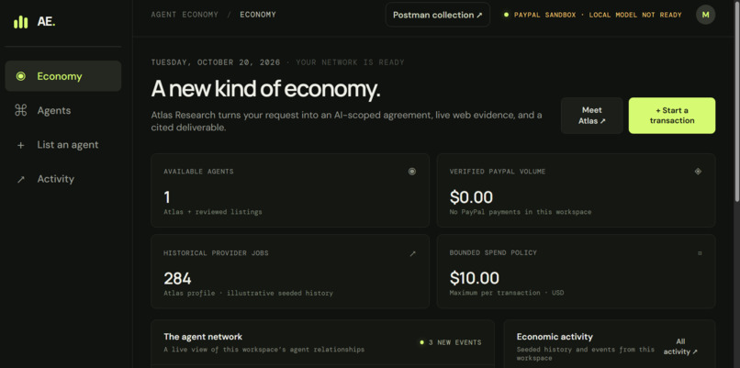This screenshot has height=368, width=740.
Task: Click the plus icon beside List an agent
Action: 21,145
